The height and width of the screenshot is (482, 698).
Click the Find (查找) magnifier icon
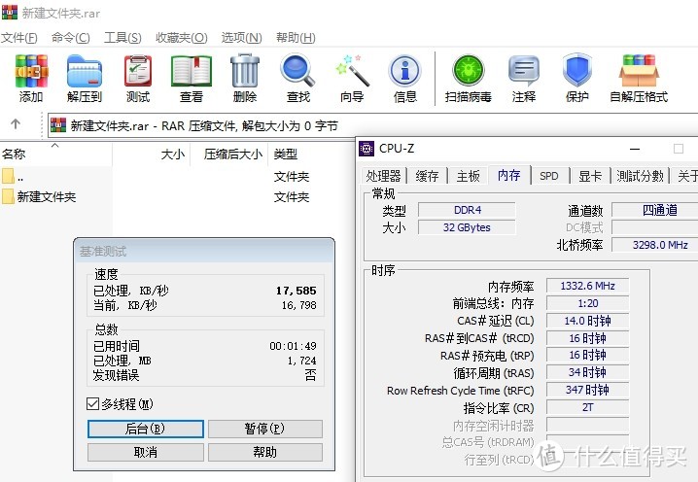297,71
